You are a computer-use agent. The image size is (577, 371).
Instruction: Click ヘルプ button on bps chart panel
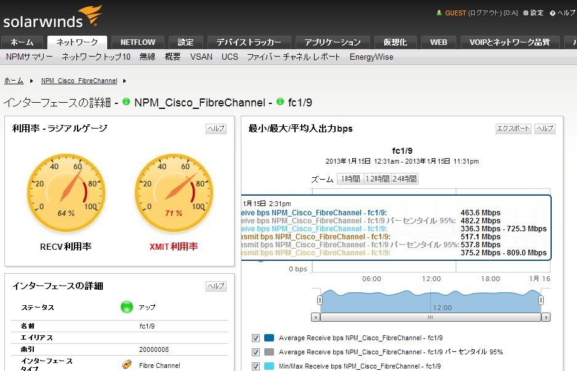544,129
